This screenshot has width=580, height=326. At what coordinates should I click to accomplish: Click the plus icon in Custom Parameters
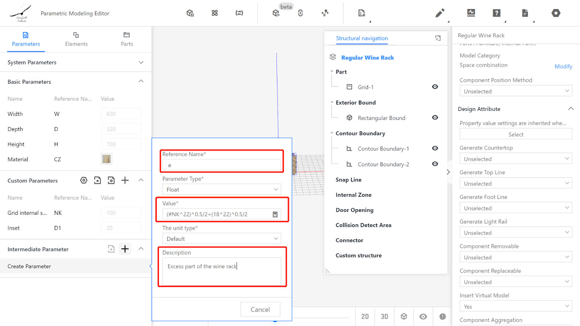tap(125, 180)
